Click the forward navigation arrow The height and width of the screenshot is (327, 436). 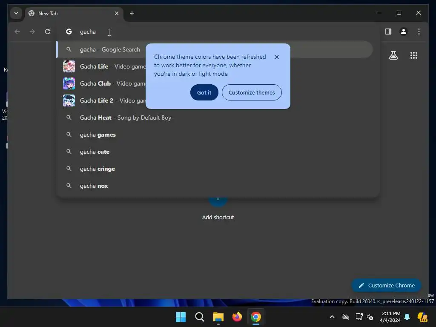[x=32, y=32]
